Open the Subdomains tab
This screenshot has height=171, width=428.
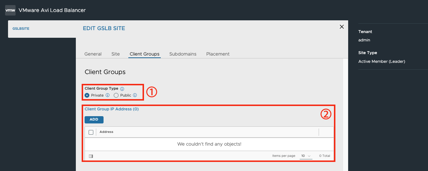[183, 54]
